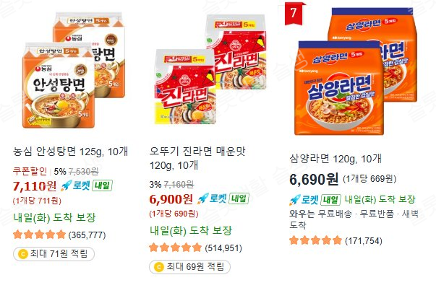The height and width of the screenshot is (306, 436).
Task: Open the Samyang Ramen product image
Action: (x=356, y=71)
